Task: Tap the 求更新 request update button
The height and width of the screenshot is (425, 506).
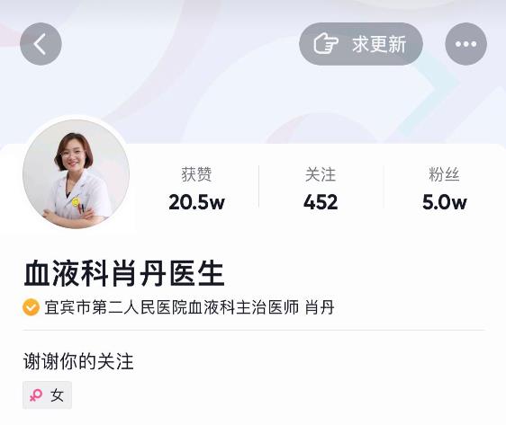Action: coord(361,44)
